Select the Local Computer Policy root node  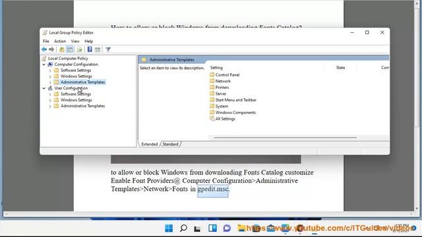(x=68, y=59)
